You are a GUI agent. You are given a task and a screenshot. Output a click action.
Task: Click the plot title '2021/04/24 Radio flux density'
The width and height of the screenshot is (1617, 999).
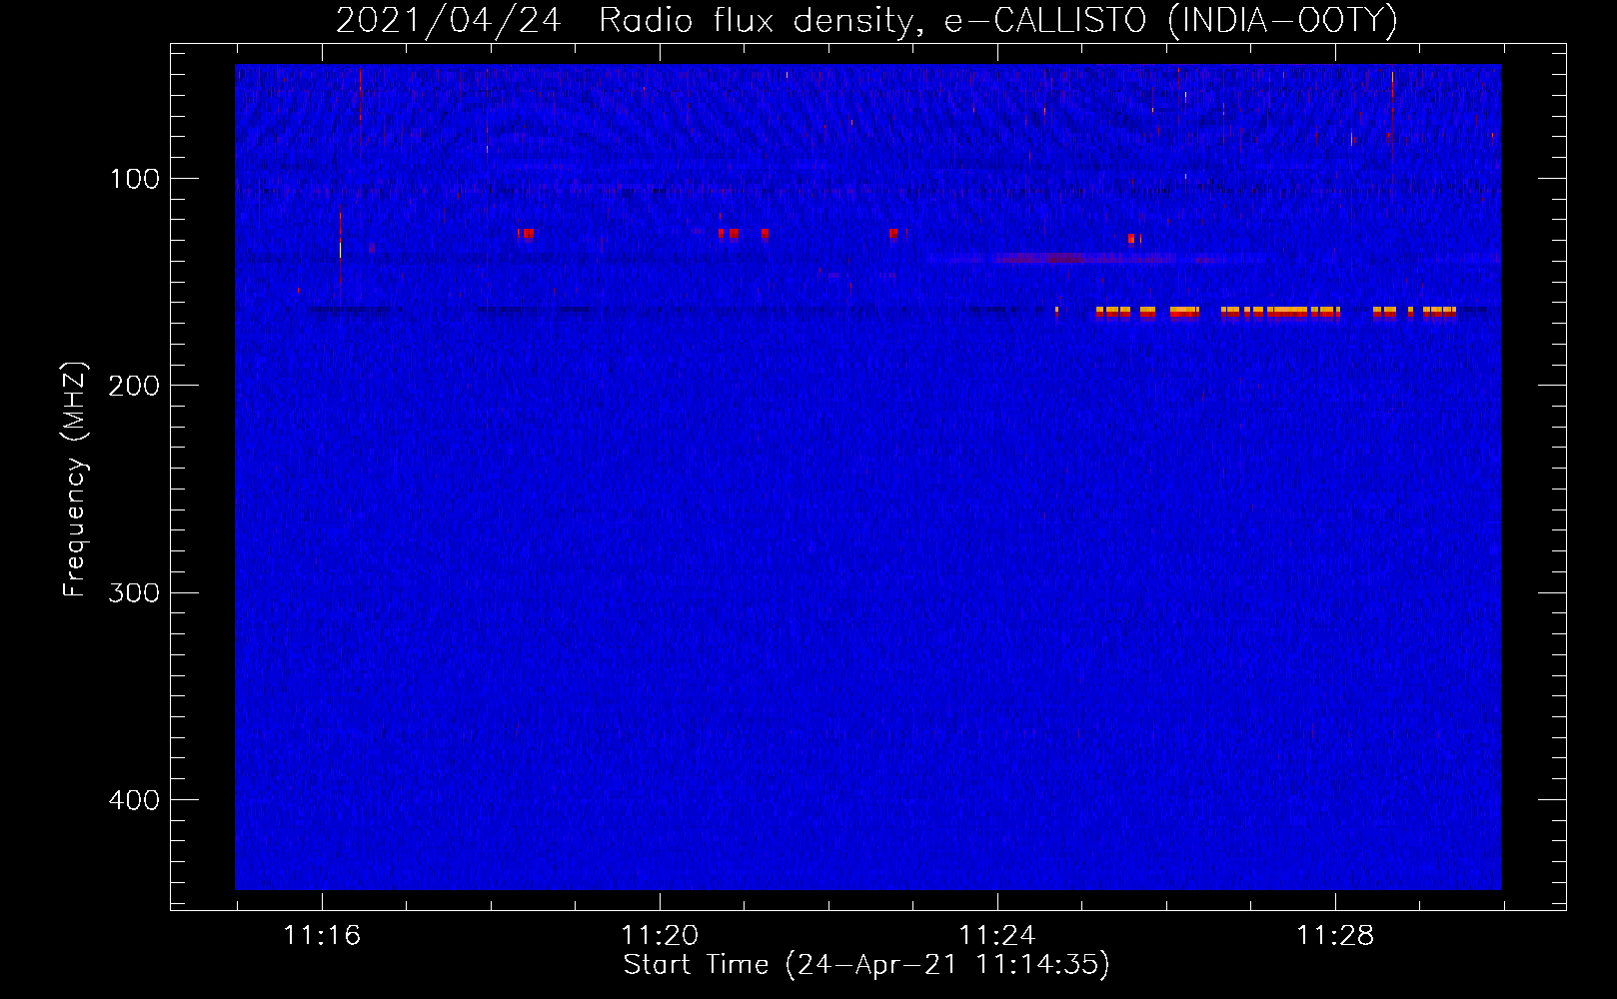[866, 20]
